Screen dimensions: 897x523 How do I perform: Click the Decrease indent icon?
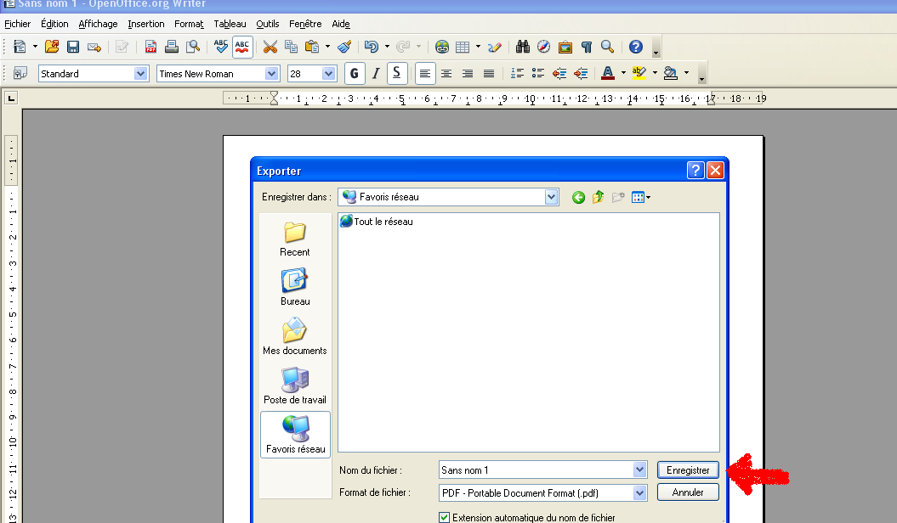pos(559,74)
